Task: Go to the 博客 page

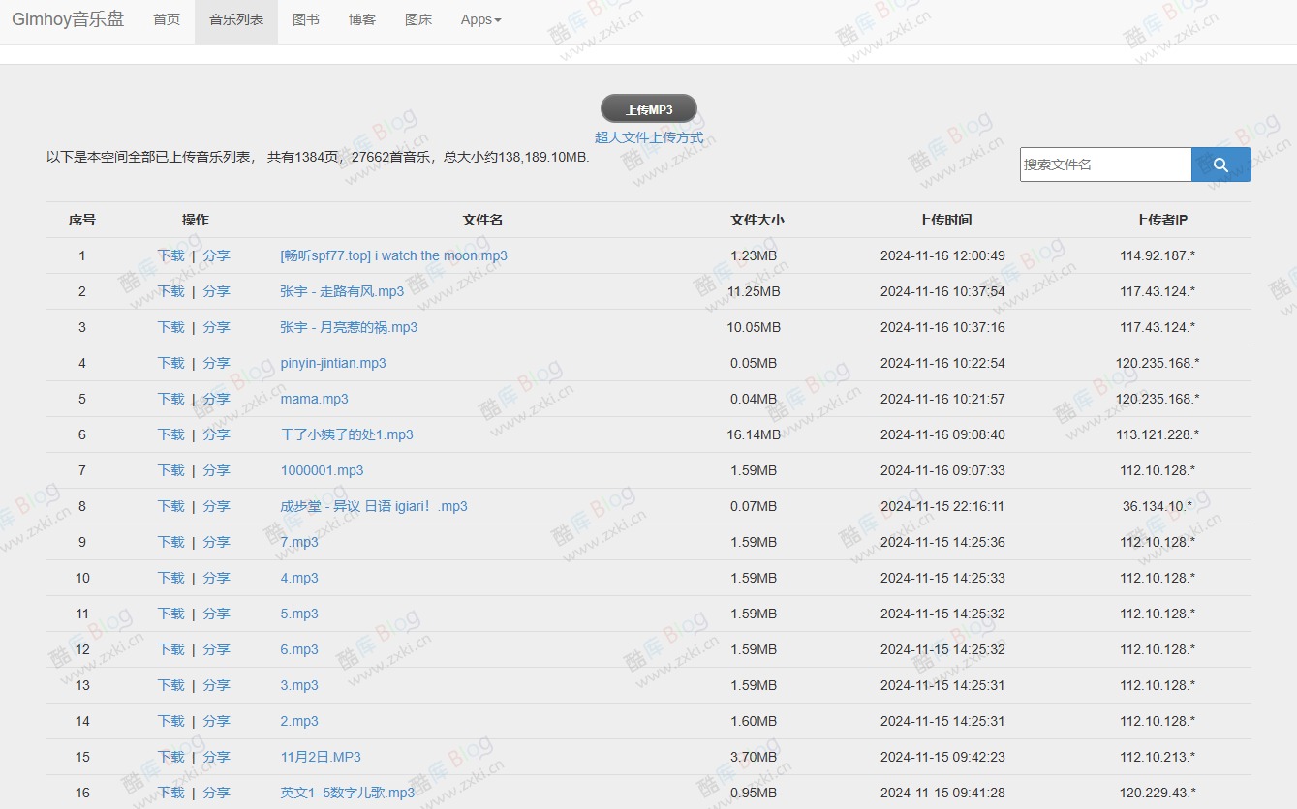Action: (361, 19)
